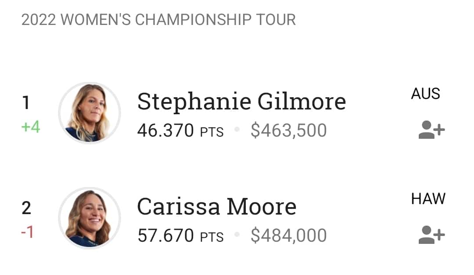Click the rank number 2
The height and width of the screenshot is (275, 474).
[x=26, y=208]
